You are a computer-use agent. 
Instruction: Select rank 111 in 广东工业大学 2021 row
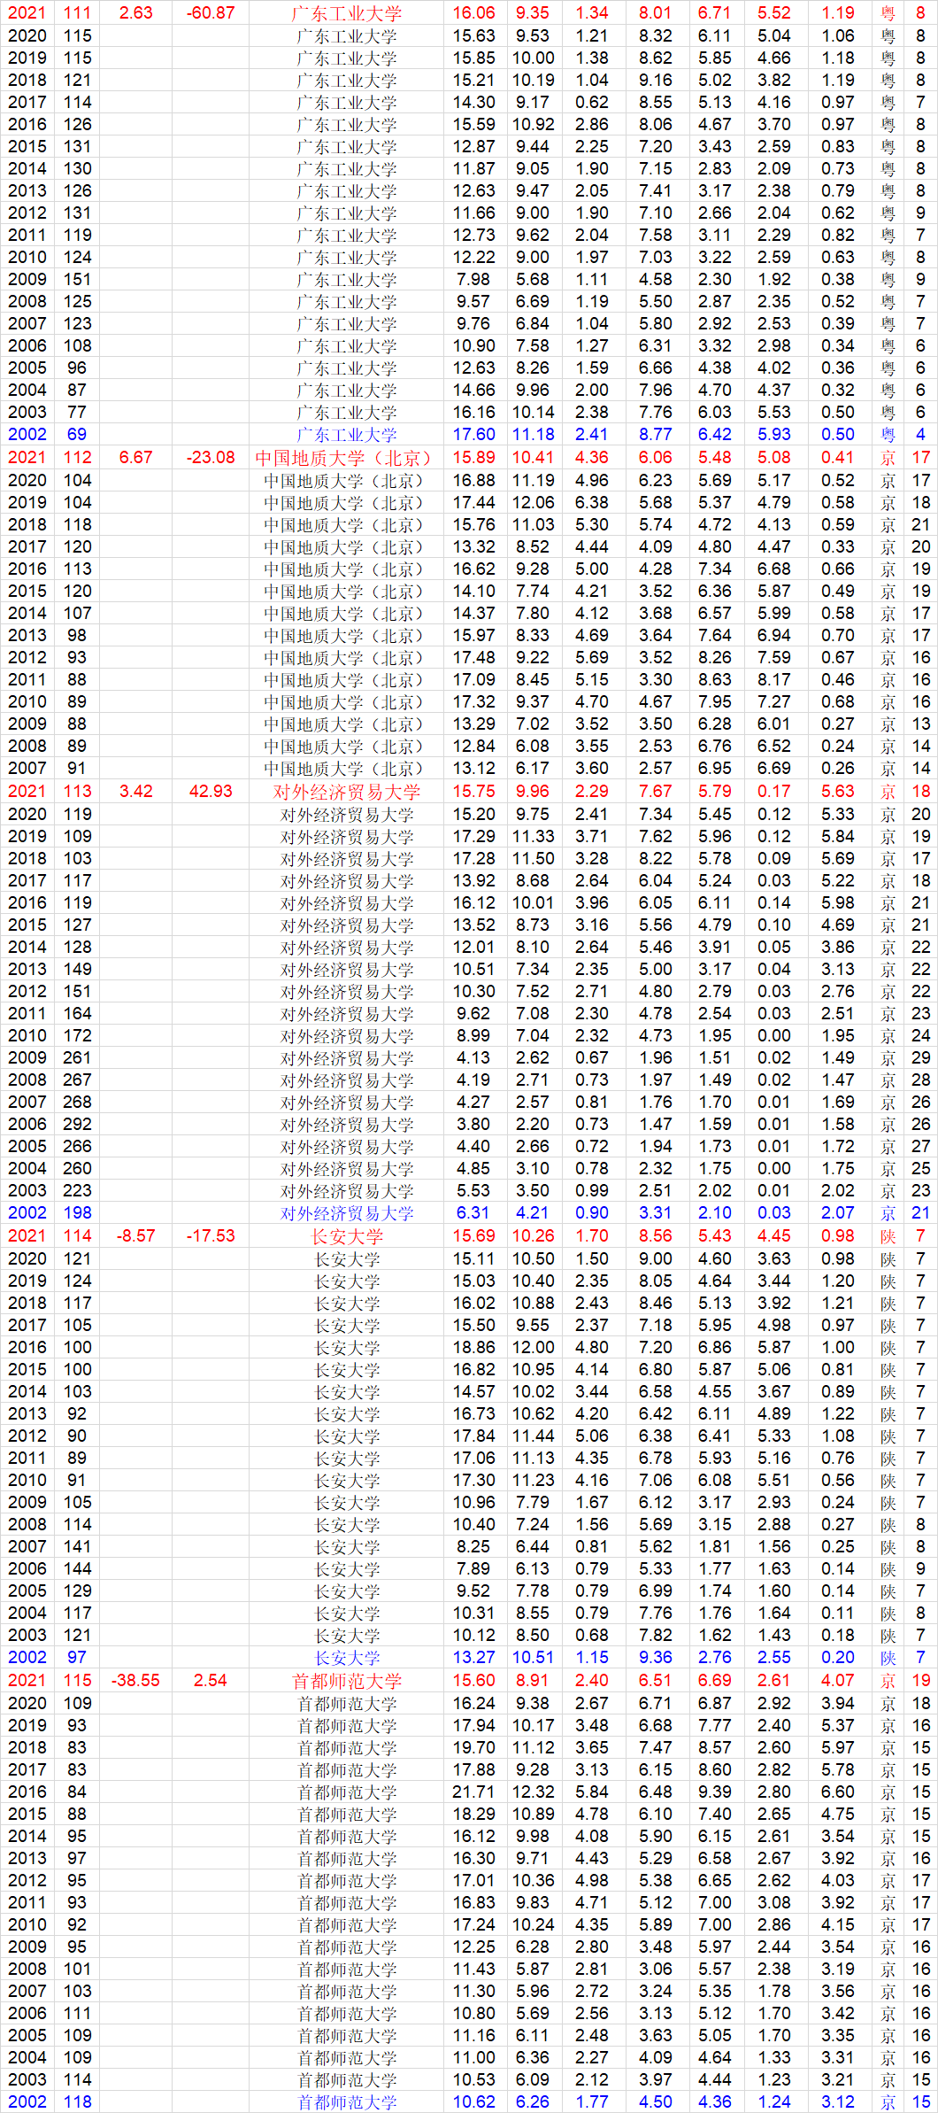tap(78, 13)
